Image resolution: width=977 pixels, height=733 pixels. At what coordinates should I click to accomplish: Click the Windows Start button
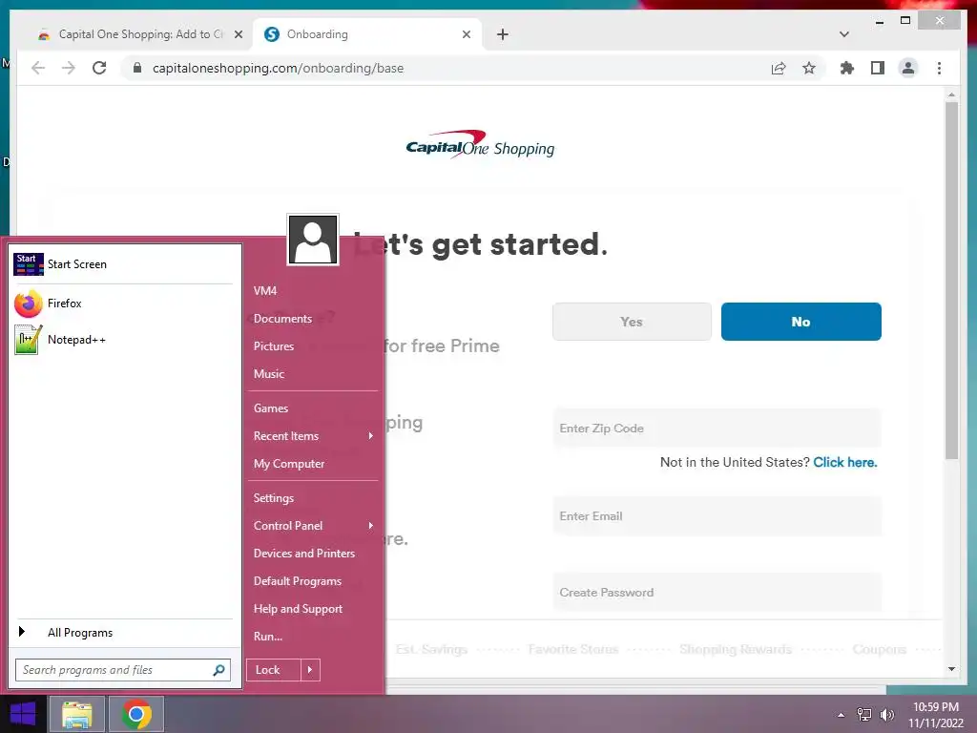(23, 714)
